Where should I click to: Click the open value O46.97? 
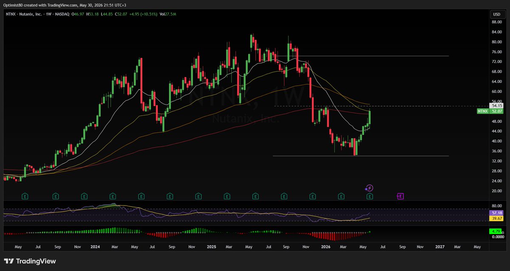(79, 14)
